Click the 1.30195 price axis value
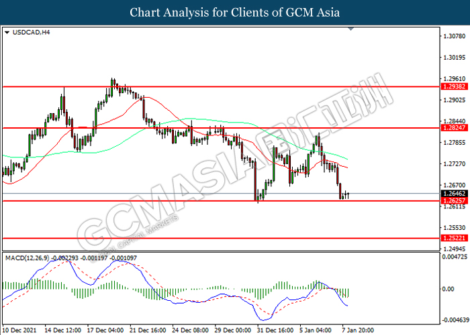This screenshot has width=470, height=335. click(x=455, y=58)
